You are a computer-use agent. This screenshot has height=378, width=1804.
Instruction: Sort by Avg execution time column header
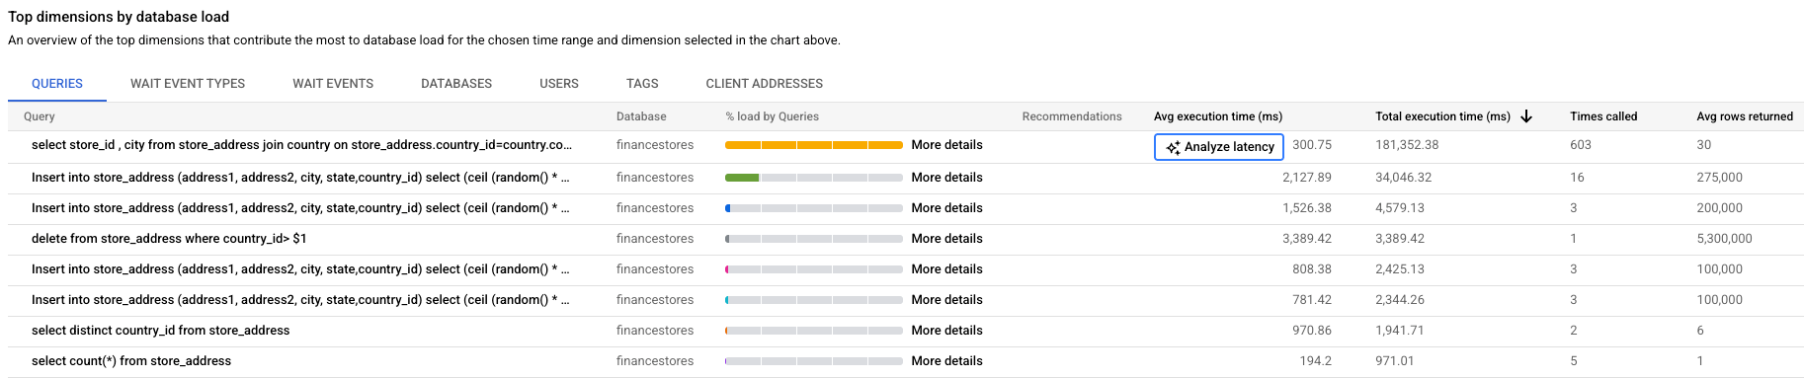(x=1218, y=116)
